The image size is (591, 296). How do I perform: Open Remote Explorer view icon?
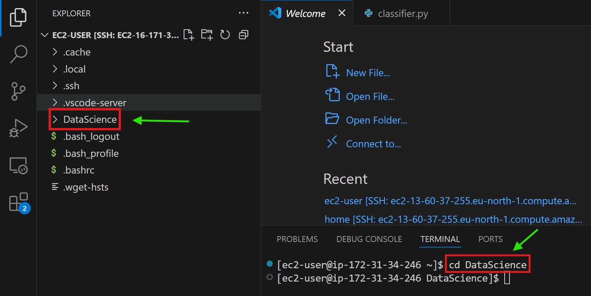coord(18,165)
